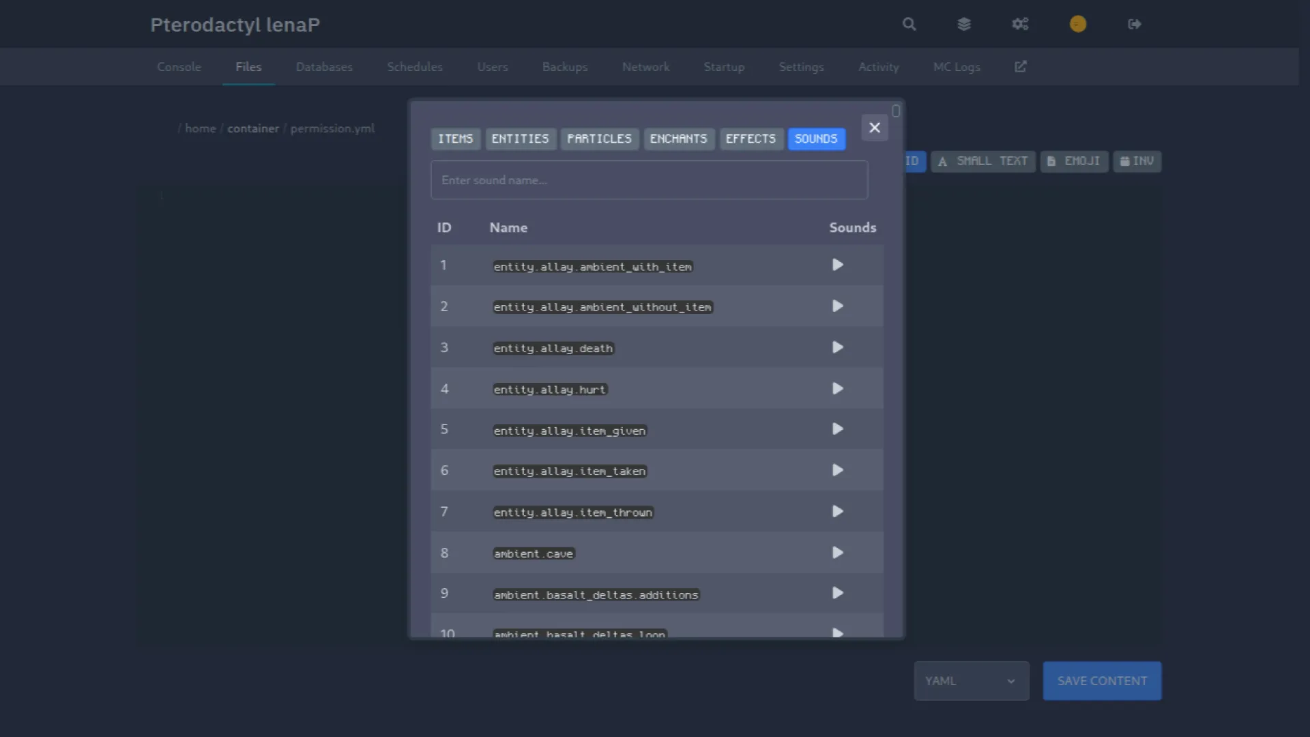
Task: Play the entity.allay.death sound
Action: (x=837, y=347)
